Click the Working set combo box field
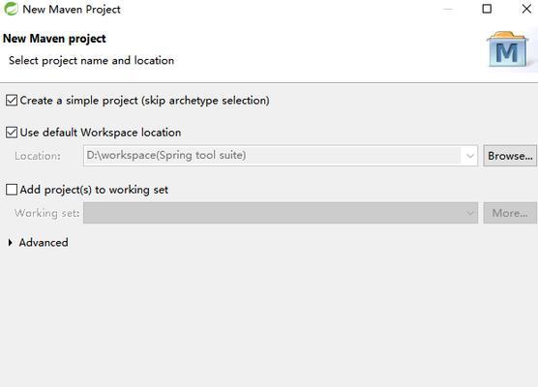 point(281,213)
